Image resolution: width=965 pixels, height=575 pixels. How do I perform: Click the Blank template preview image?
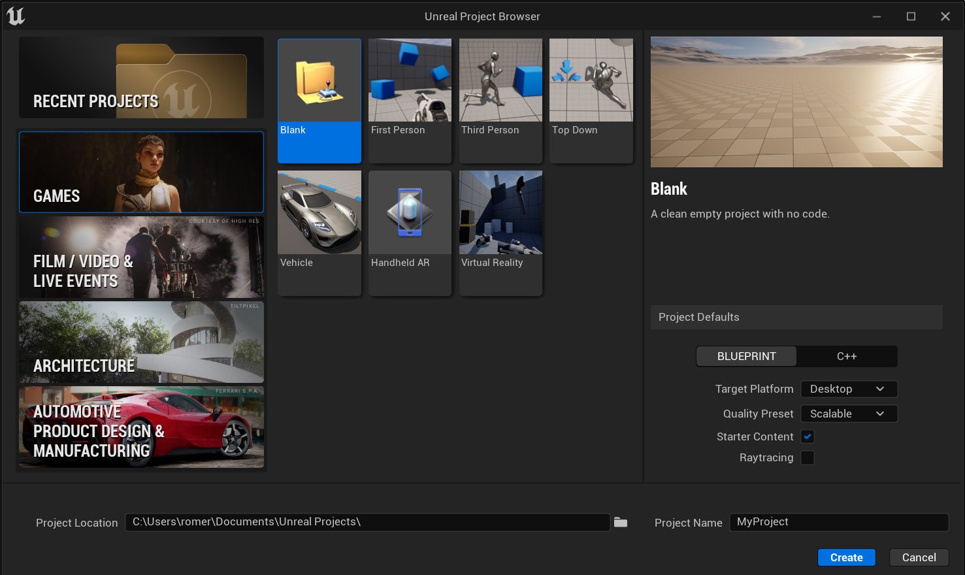click(796, 102)
